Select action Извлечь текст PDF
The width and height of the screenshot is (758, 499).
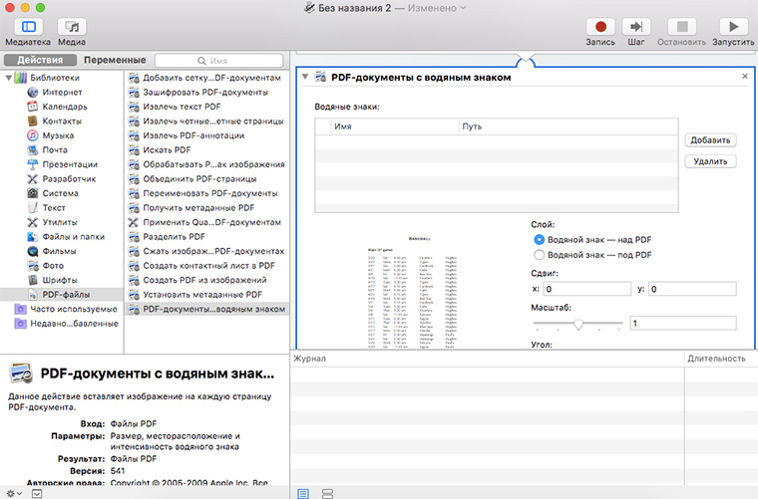point(206,107)
